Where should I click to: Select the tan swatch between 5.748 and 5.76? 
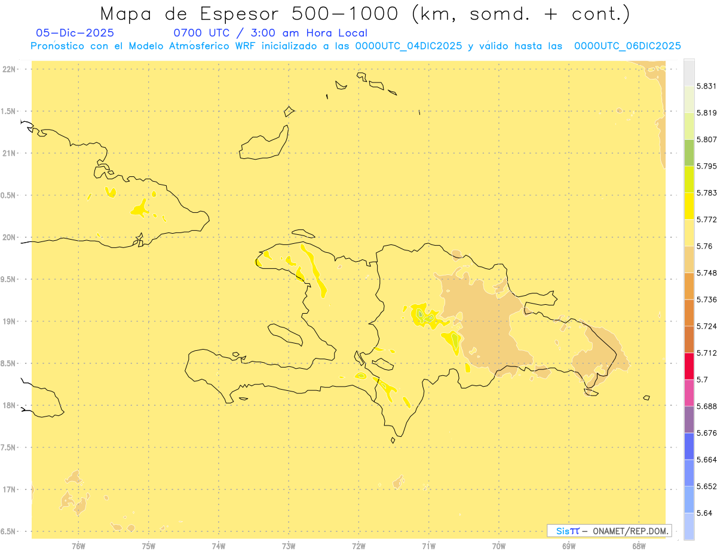[689, 259]
